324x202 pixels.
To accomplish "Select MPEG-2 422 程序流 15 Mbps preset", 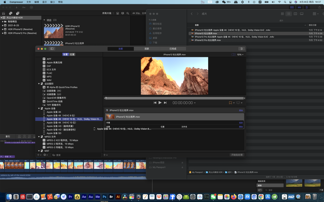I will [62, 140].
